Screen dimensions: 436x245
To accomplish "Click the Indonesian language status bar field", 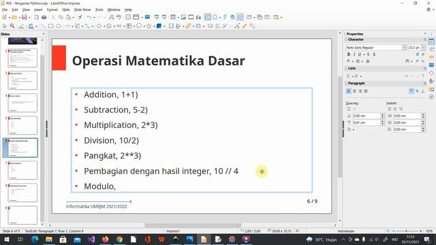I will tap(346, 231).
